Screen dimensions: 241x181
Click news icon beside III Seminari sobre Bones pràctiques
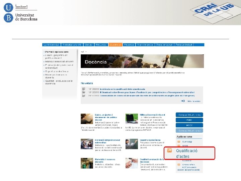click(x=84, y=93)
